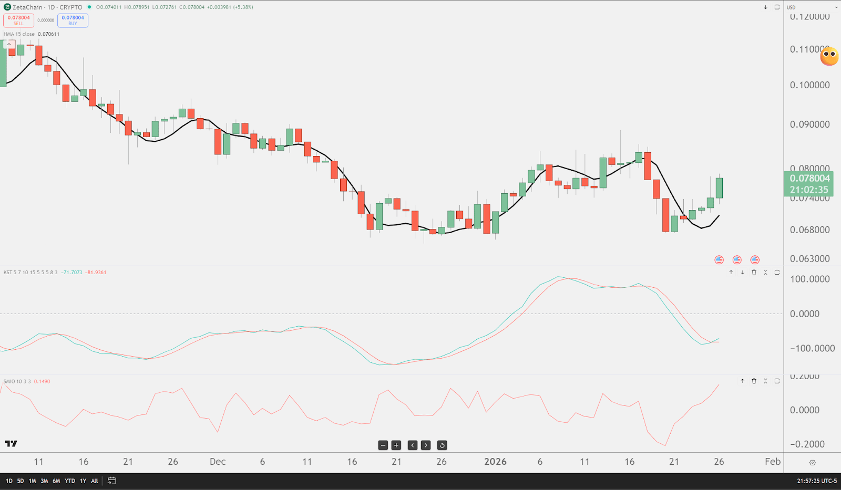841x490 pixels.
Task: Click the emoji face on price scale
Action: click(829, 56)
